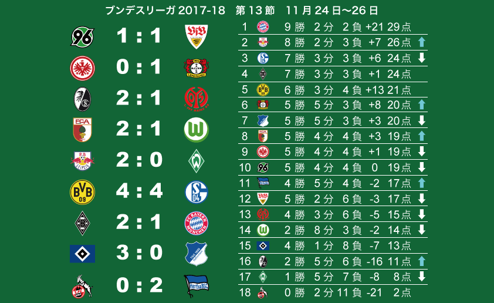Select the large RB Leipzig logo in the results
The image size is (494, 303).
[x=82, y=161]
